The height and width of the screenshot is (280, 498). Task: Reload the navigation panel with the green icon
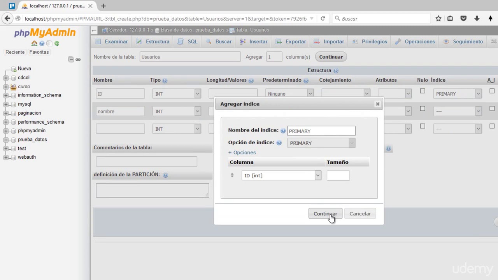pos(57,44)
